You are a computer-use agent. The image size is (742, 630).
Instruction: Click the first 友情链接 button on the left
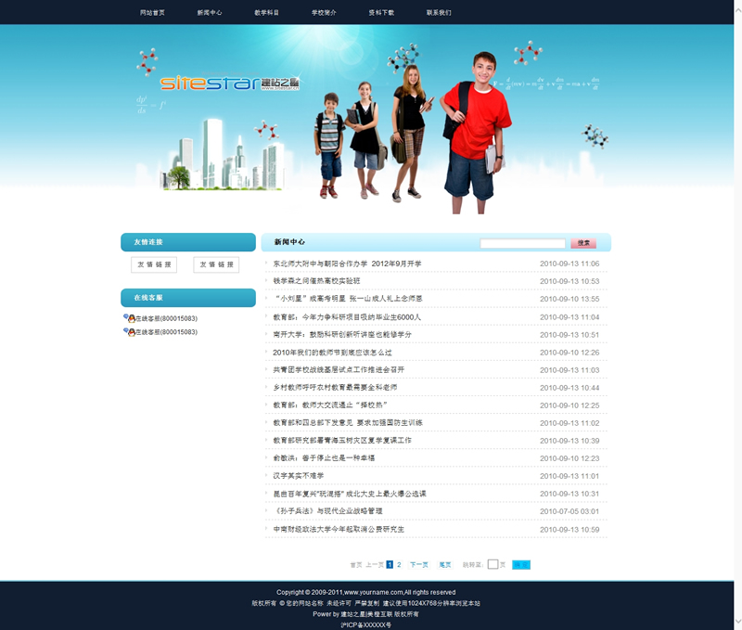click(155, 264)
